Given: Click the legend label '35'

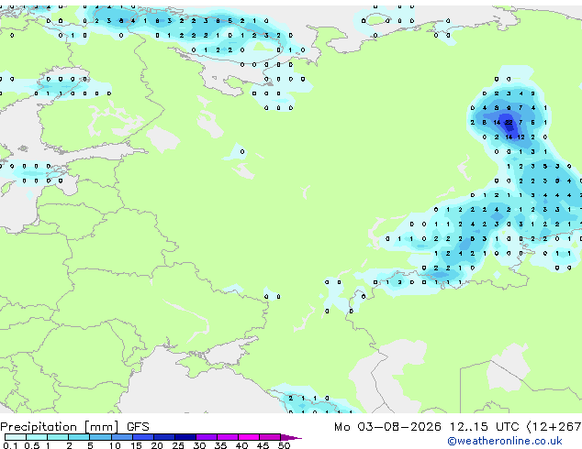Looking at the screenshot, I should pos(220,445).
